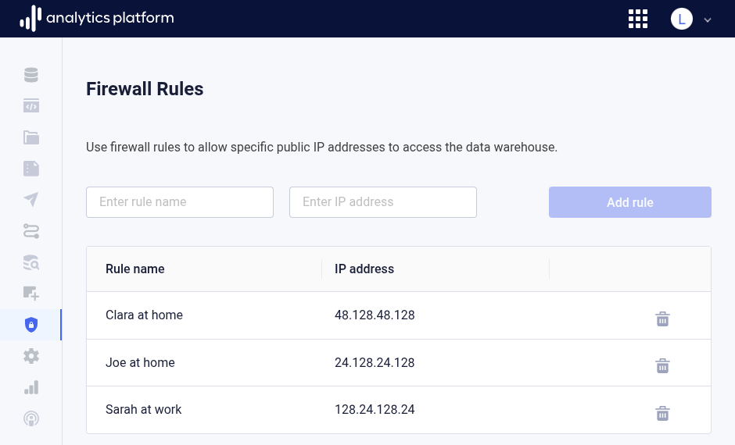Focus the Enter IP address field
The height and width of the screenshot is (445, 735).
pyautogui.click(x=383, y=202)
